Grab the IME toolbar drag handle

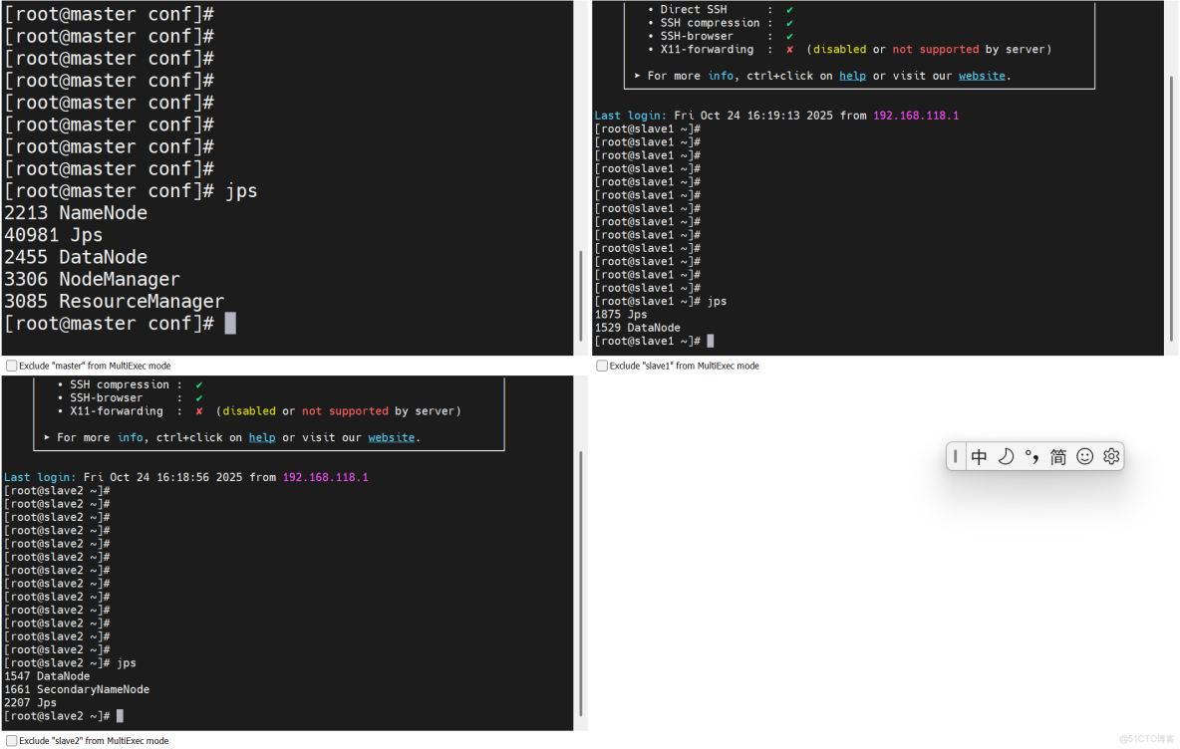point(955,456)
